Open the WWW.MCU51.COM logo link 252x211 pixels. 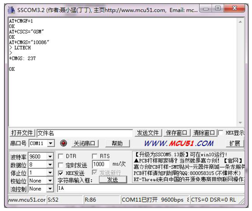[x=179, y=143]
